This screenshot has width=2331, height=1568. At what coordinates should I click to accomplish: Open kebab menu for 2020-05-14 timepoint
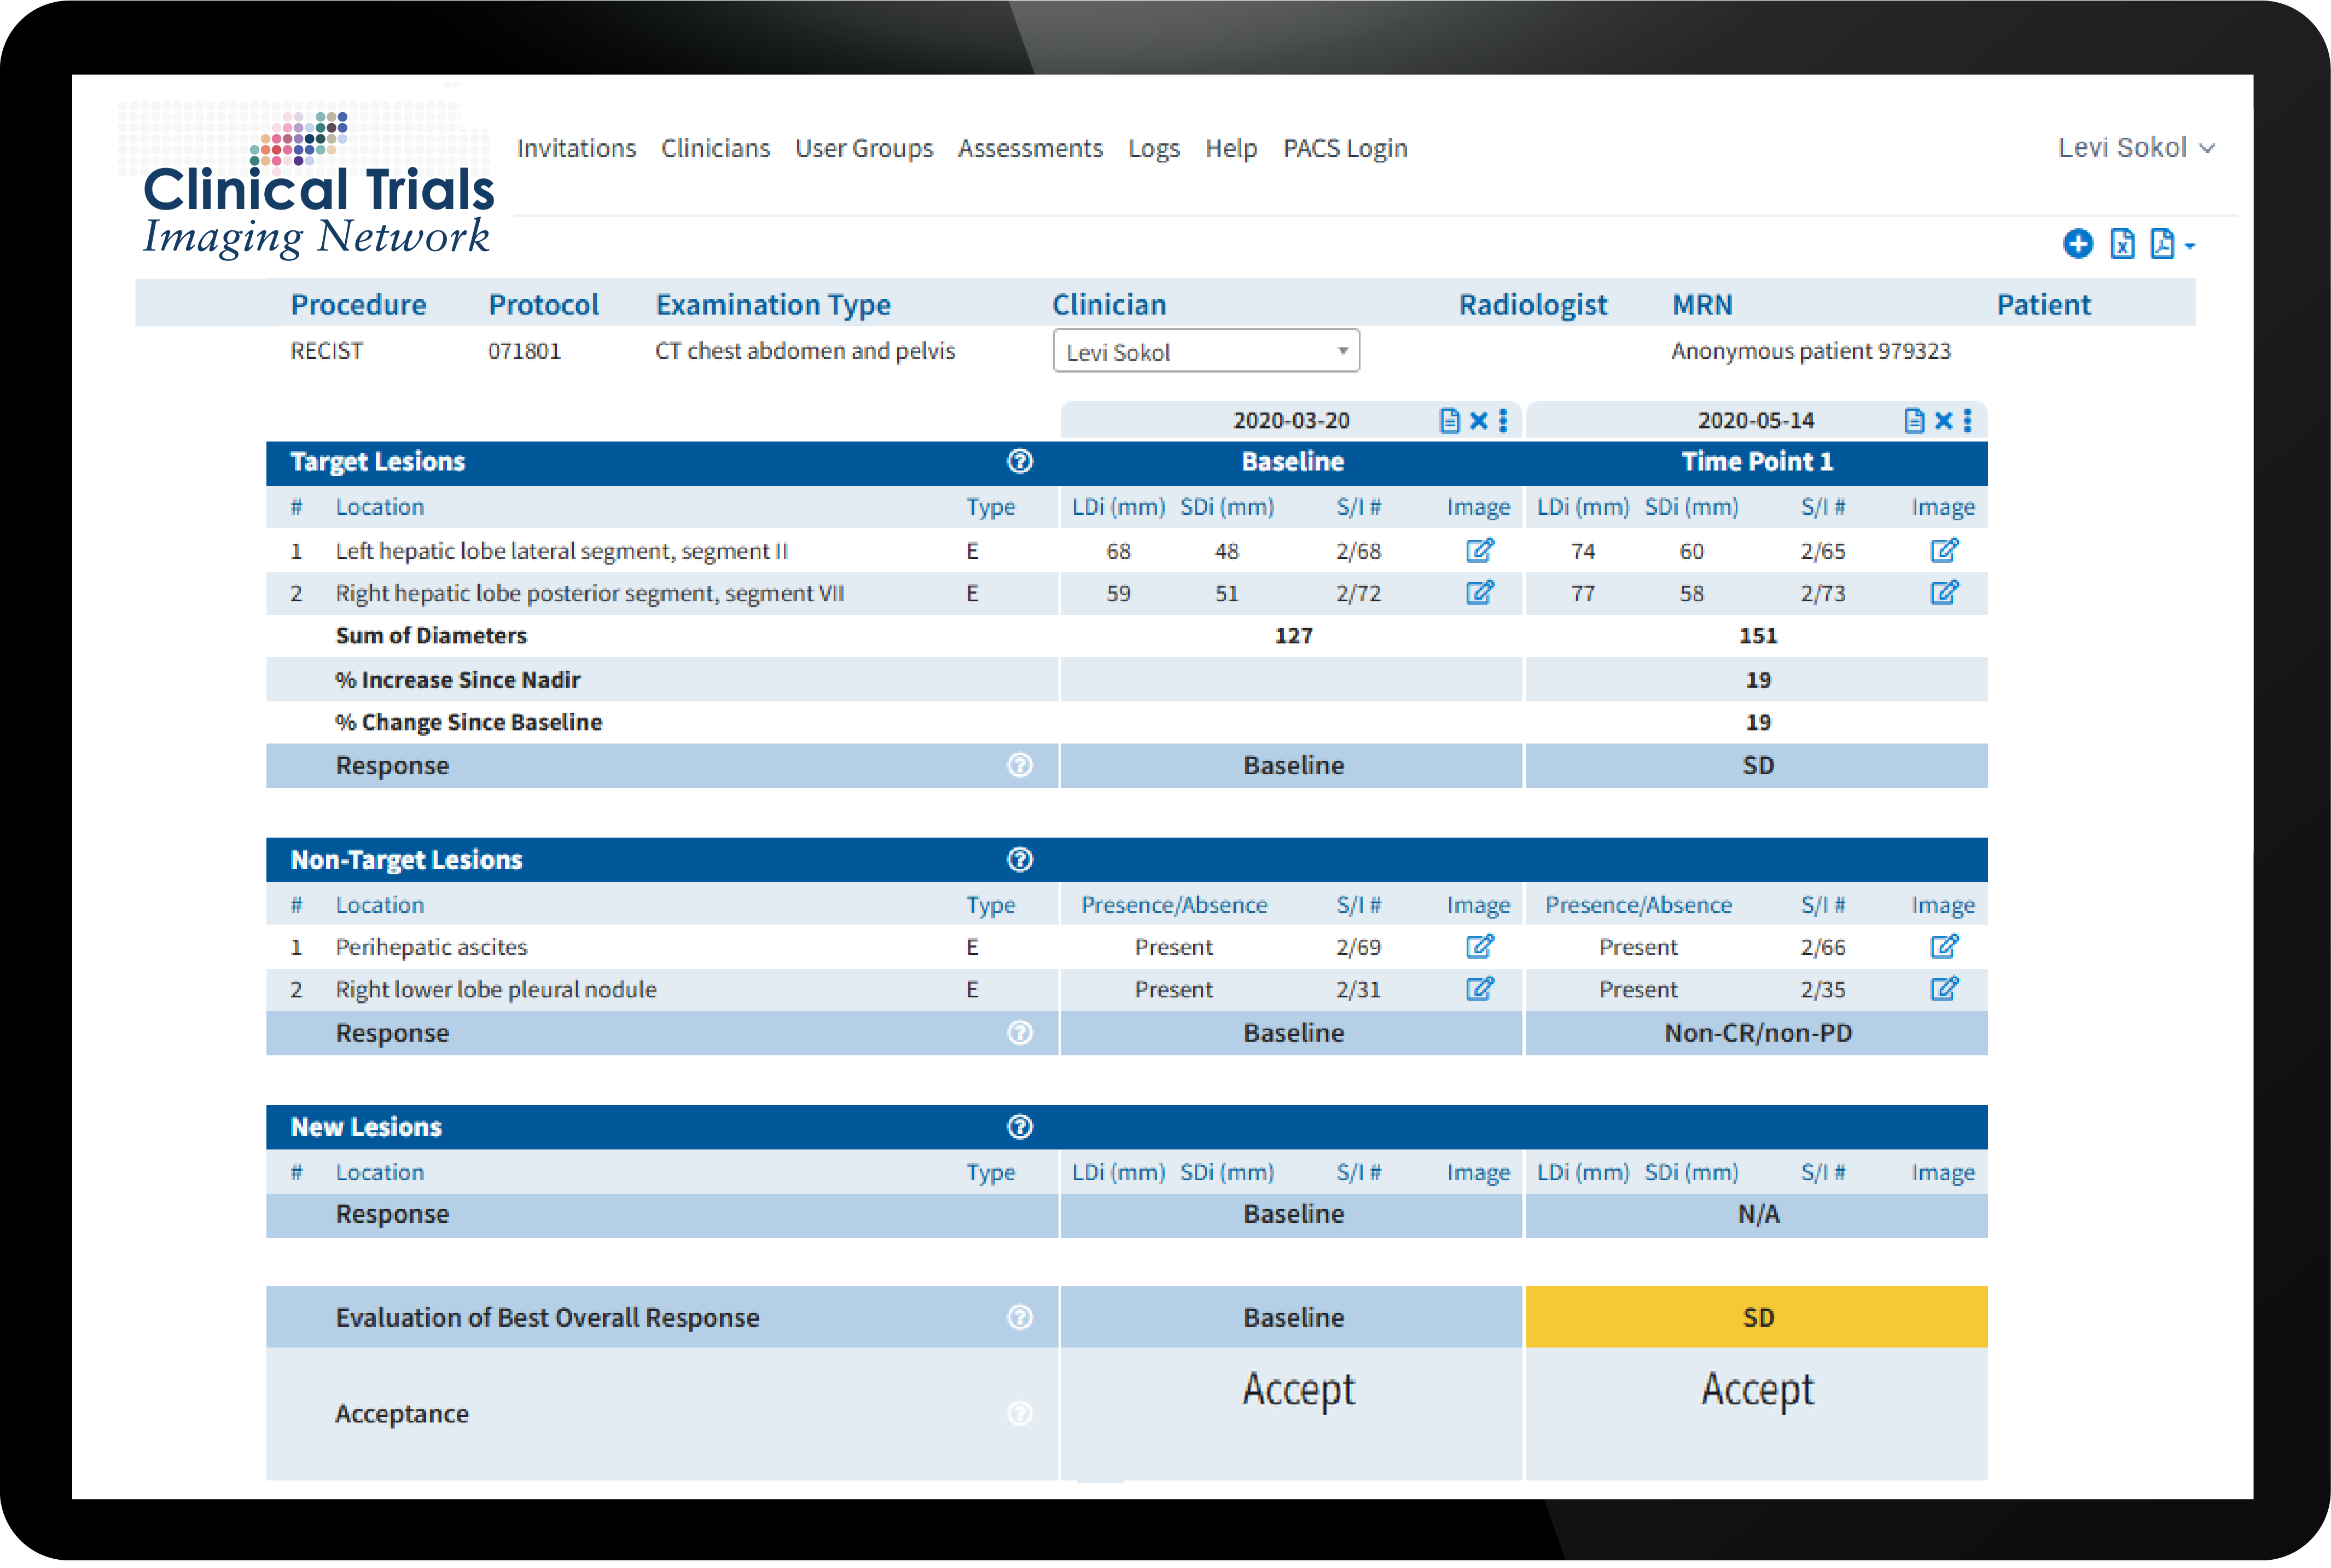[x=1967, y=421]
